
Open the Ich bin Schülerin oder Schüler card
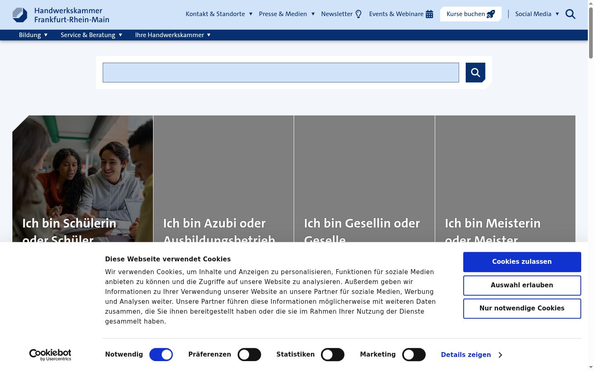(x=82, y=179)
